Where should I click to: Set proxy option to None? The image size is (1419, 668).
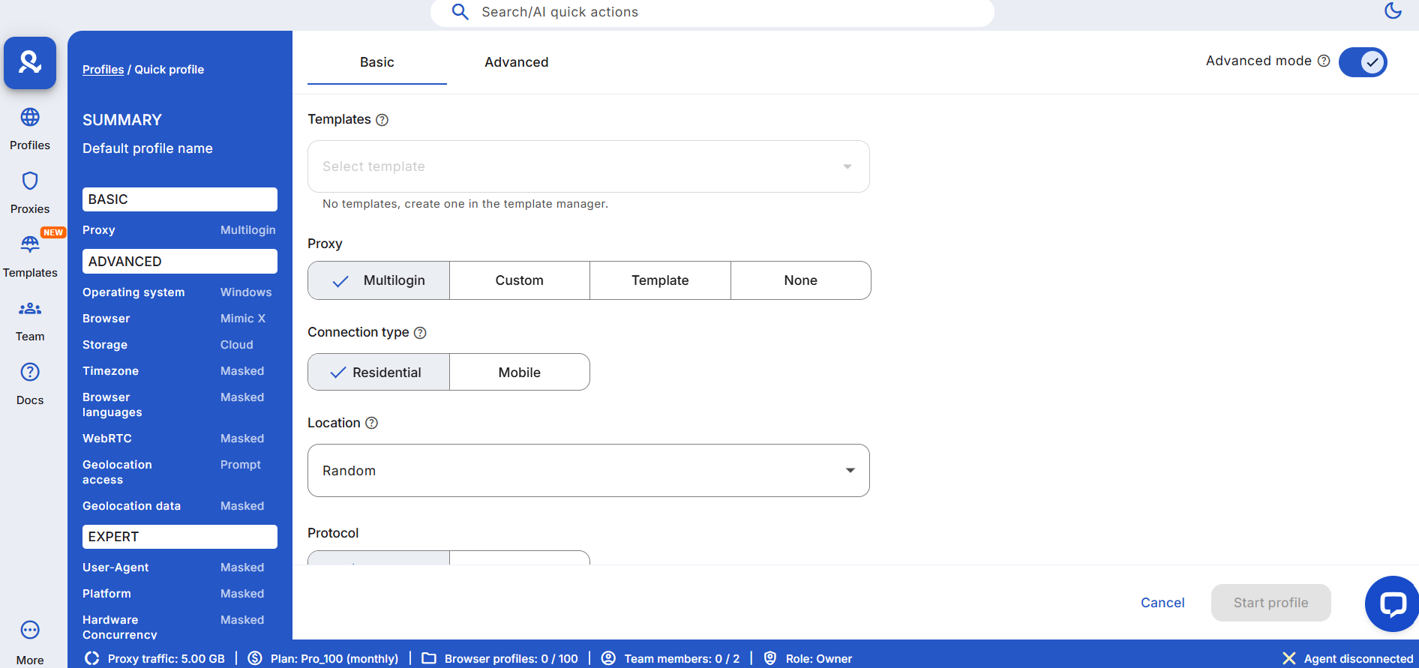800,280
